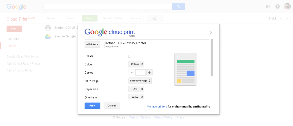This screenshot has width=293, height=126.
Task: Open the Colour dropdown
Action: point(136,64)
